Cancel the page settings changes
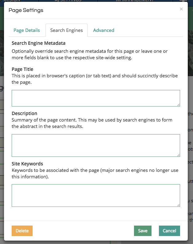Image resolution: width=193 pixels, height=244 pixels. point(169,231)
